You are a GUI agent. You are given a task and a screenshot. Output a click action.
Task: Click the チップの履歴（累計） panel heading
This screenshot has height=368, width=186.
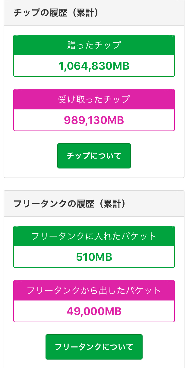(x=56, y=13)
